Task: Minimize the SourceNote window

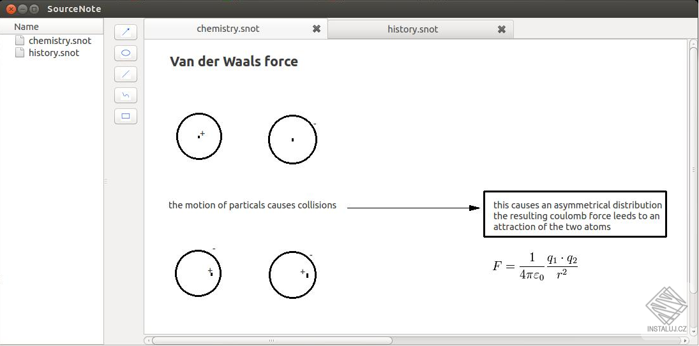Action: coord(23,9)
